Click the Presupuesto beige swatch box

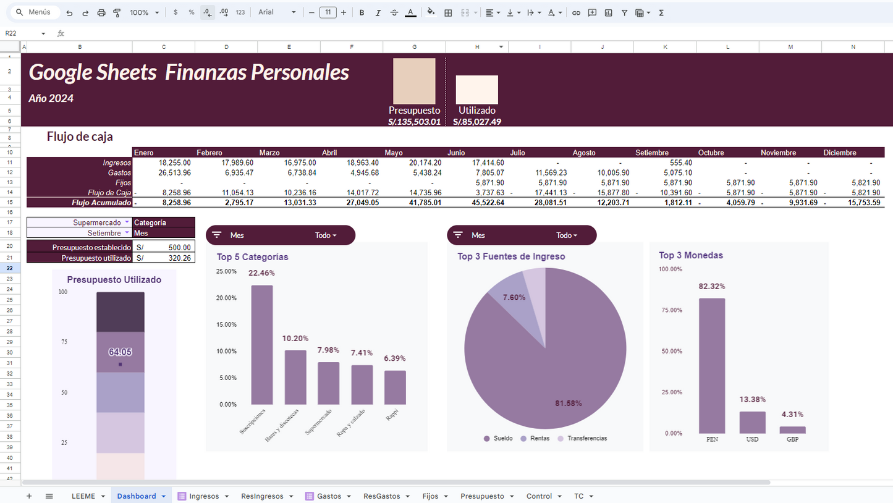coord(414,81)
